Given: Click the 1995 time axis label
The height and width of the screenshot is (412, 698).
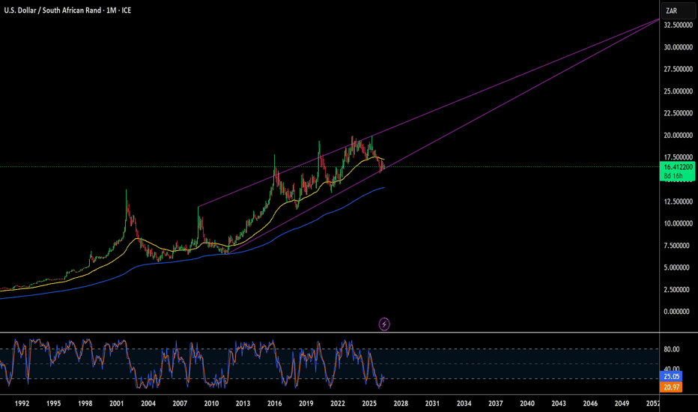Looking at the screenshot, I should (53, 404).
